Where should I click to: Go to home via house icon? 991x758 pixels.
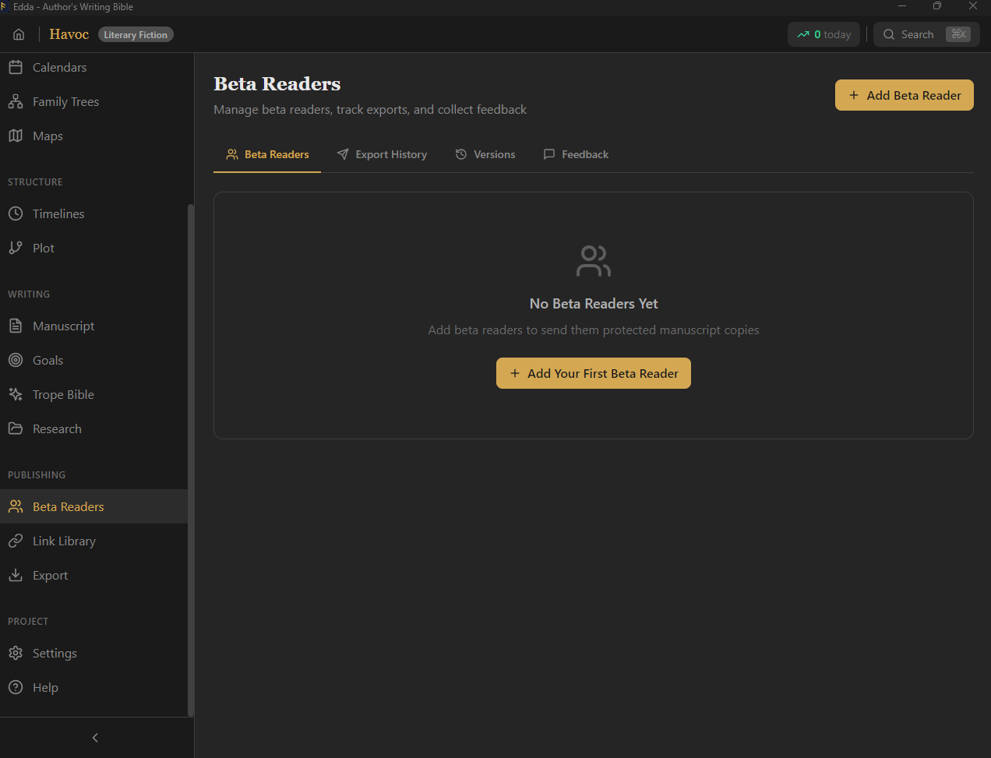(19, 34)
